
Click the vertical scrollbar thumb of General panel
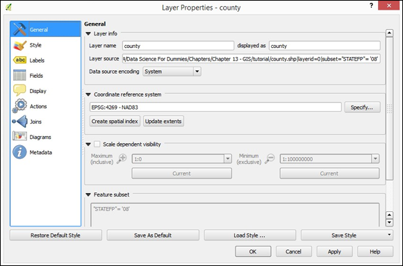click(x=389, y=108)
